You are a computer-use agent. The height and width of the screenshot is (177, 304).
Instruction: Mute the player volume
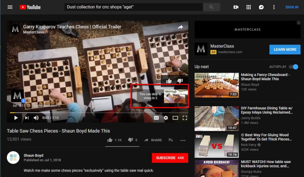pyautogui.click(x=36, y=118)
